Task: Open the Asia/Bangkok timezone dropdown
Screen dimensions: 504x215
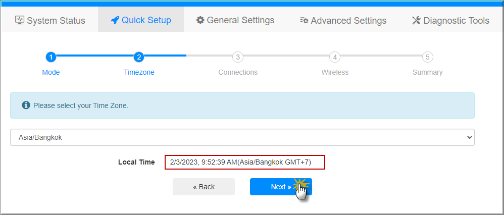Action: (x=242, y=137)
